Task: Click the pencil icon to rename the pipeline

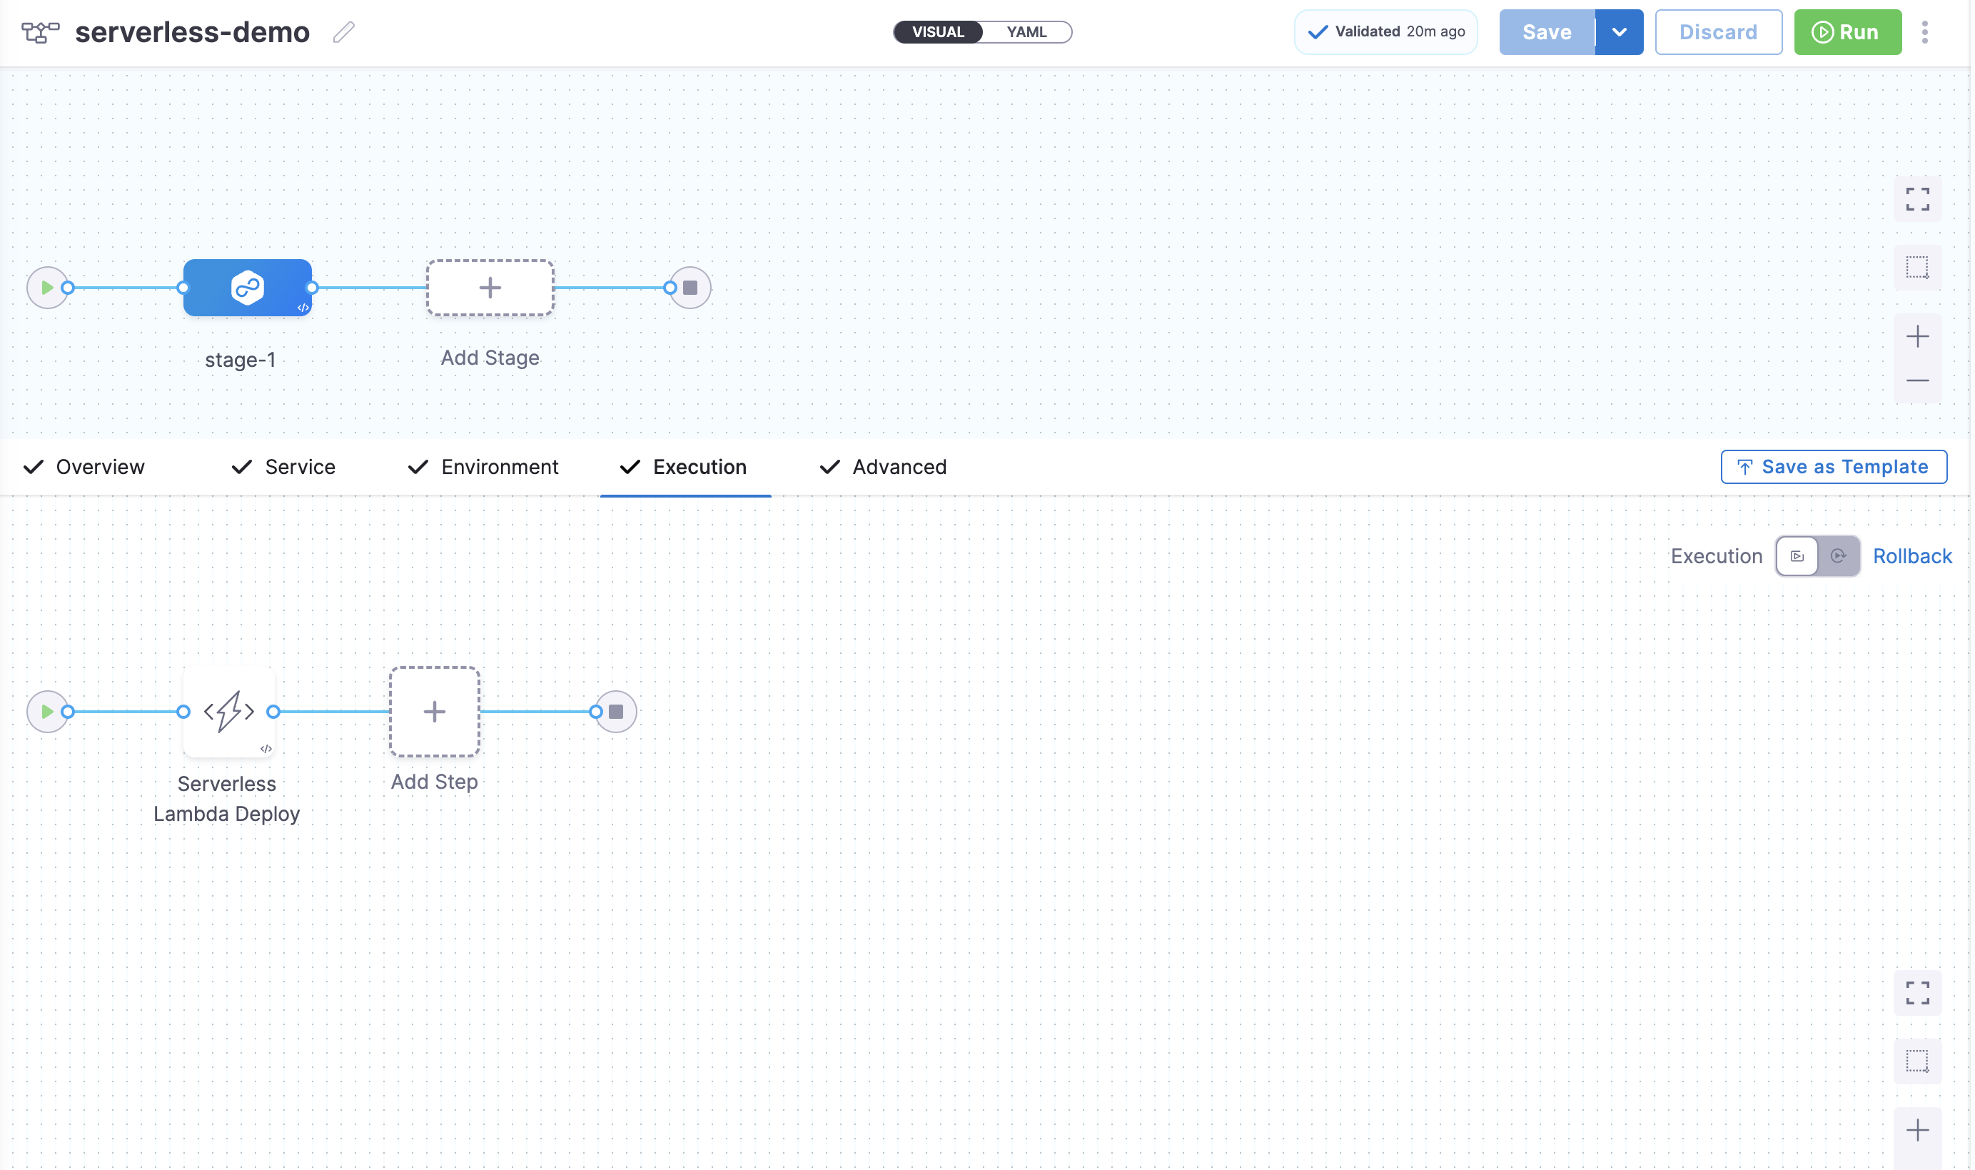Action: point(343,32)
